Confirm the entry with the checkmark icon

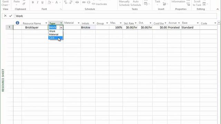tap(11, 16)
